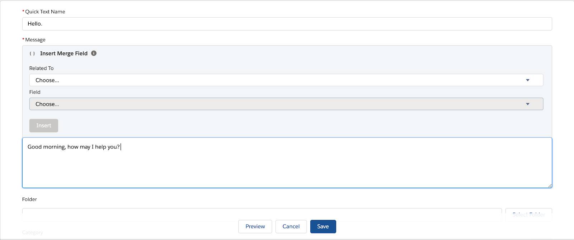Click the message box resize corner handle
This screenshot has width=574, height=240.
click(x=550, y=185)
